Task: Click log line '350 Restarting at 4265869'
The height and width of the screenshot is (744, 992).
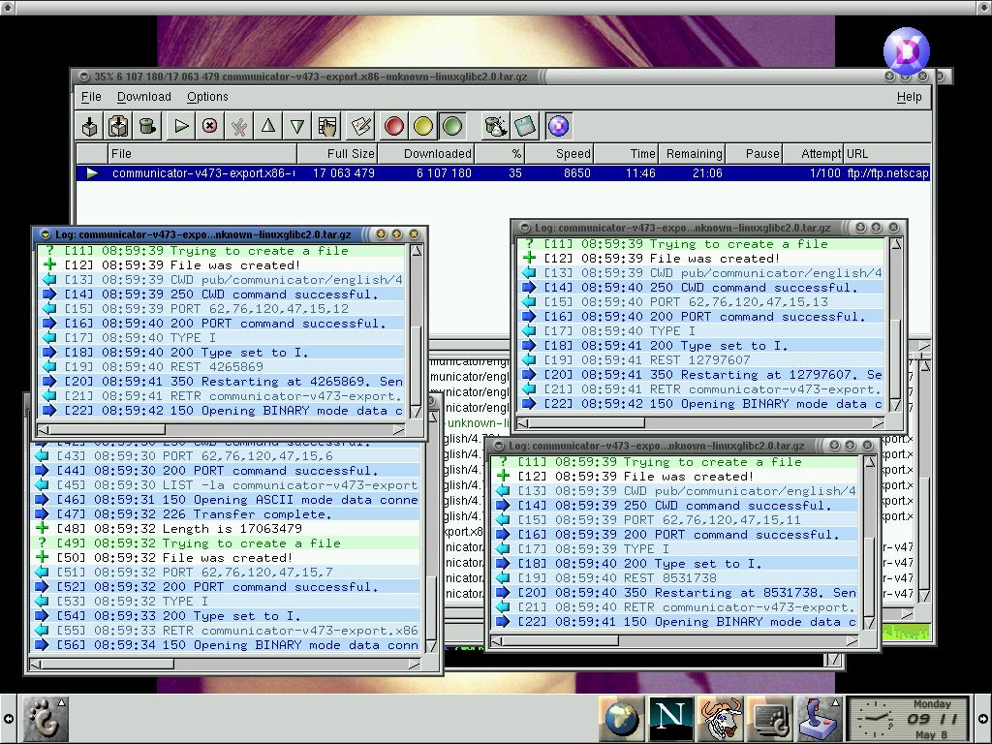Action: click(222, 382)
